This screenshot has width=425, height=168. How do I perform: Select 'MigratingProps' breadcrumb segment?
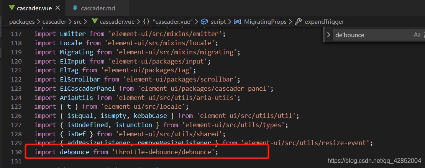coord(265,22)
